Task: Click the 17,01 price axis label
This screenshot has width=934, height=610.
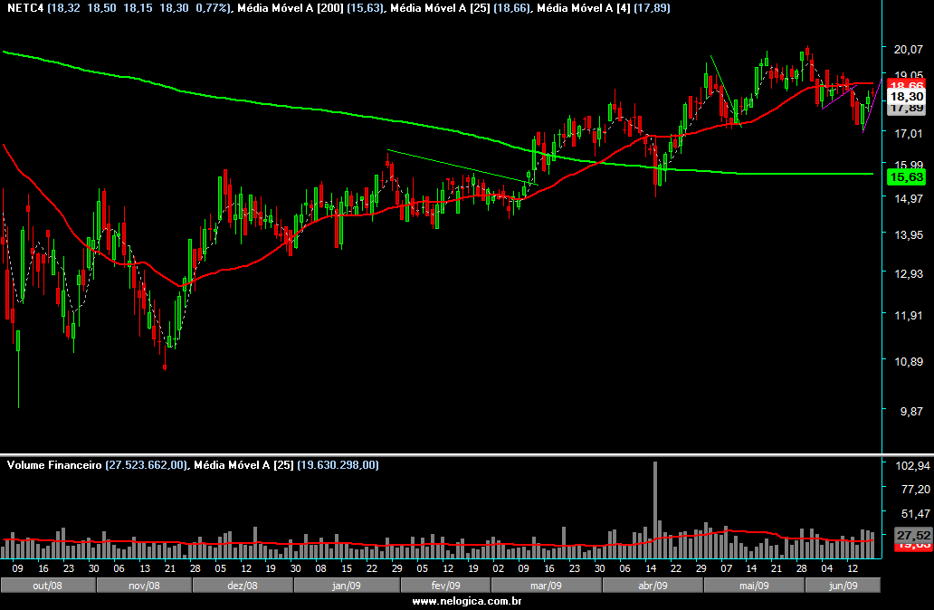Action: point(909,133)
